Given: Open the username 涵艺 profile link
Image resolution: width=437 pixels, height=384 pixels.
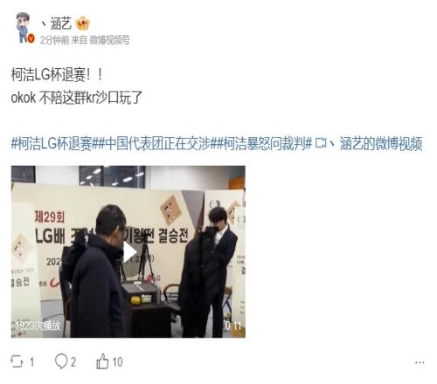Looking at the screenshot, I should point(57,24).
